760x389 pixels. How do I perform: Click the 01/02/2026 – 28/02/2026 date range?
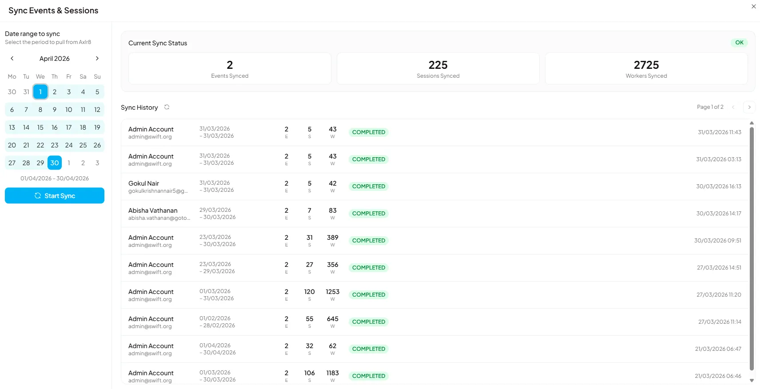click(217, 322)
